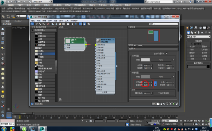Open second menu in Slate editor menu bar
212x131 pixels.
39,21
